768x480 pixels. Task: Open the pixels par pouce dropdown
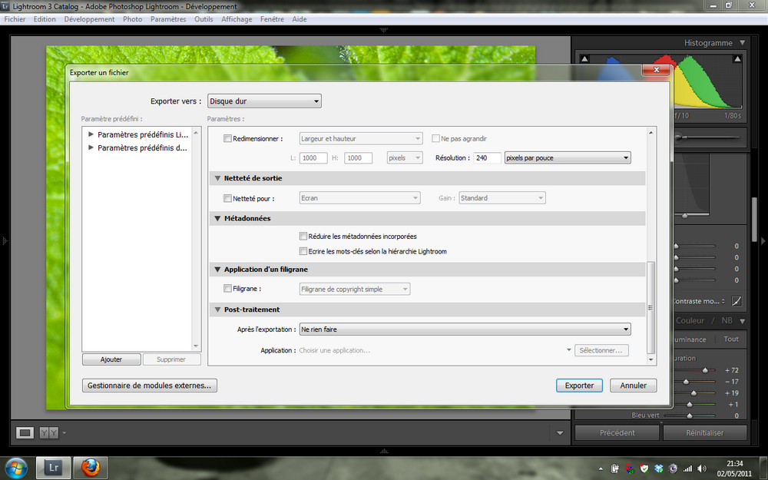coord(568,157)
